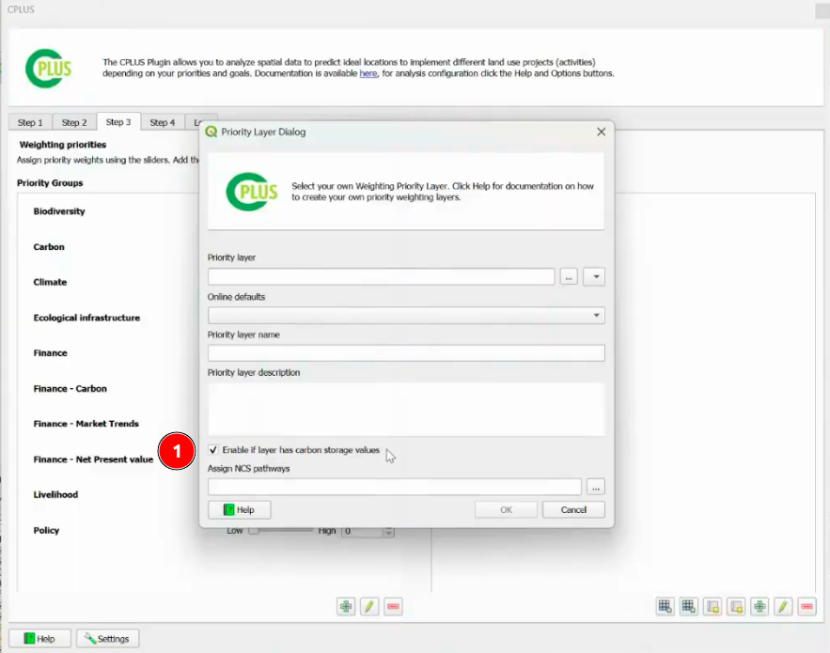Click the Help button in the dialog

pyautogui.click(x=238, y=509)
